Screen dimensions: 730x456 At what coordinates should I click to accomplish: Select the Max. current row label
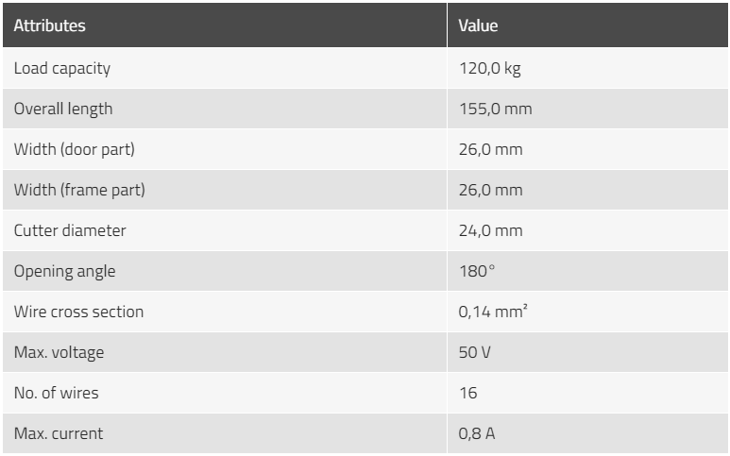59,433
